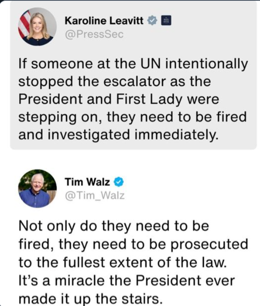Image resolution: width=260 pixels, height=306 pixels.
Task: Click Karoline Leavitt's blue verified badge
Action: point(152,20)
